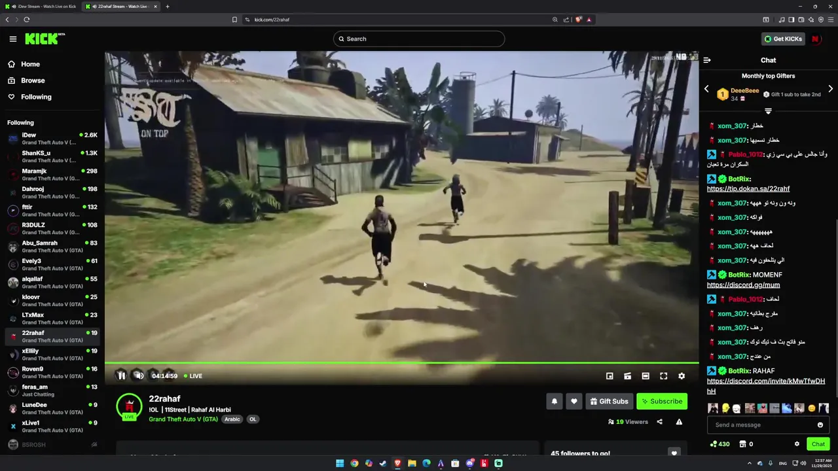Image resolution: width=838 pixels, height=471 pixels.
Task: Open channel points balance 430
Action: pos(720,444)
